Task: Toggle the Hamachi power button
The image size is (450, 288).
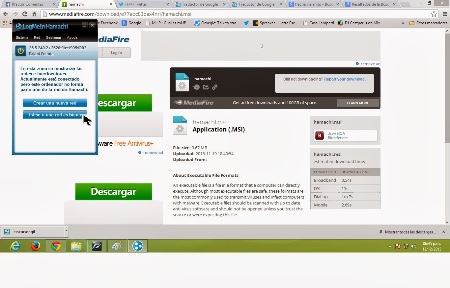Action: (x=21, y=51)
